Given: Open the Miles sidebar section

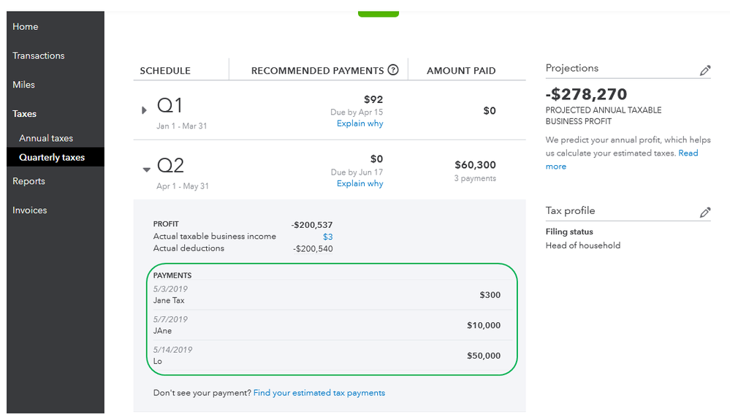Looking at the screenshot, I should 24,85.
